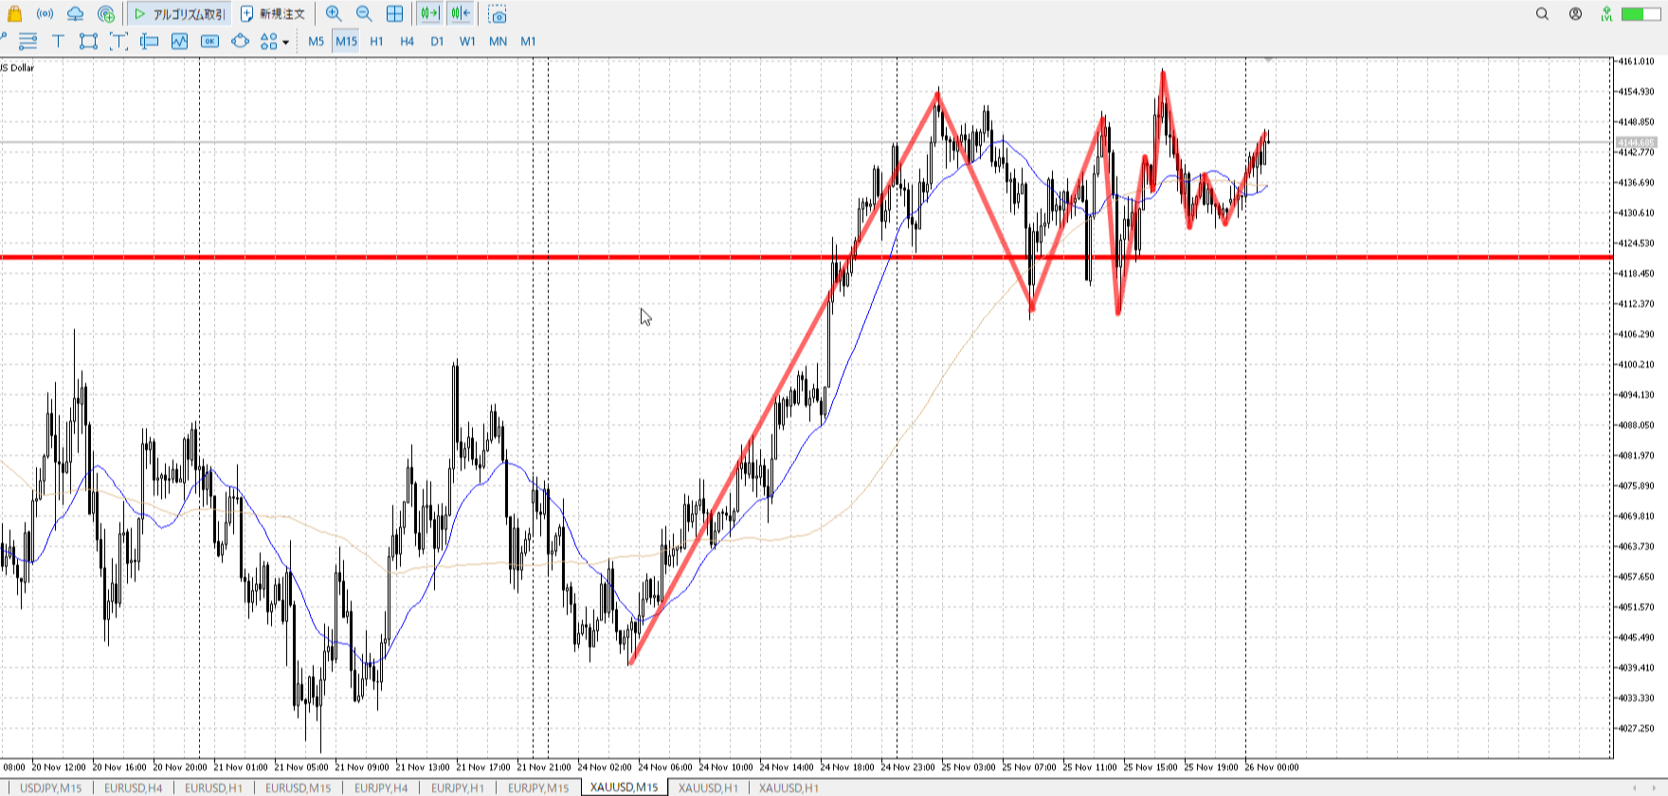Toggle chart auto-scroll to latest bar
This screenshot has width=1668, height=796.
click(x=430, y=14)
